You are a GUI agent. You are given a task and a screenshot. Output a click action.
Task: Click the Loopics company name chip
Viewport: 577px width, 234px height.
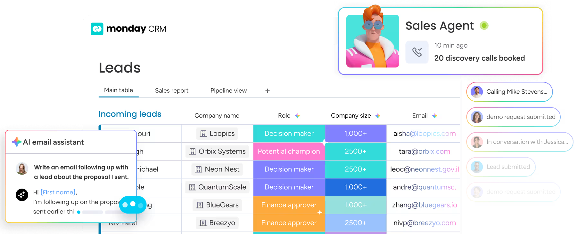click(218, 134)
